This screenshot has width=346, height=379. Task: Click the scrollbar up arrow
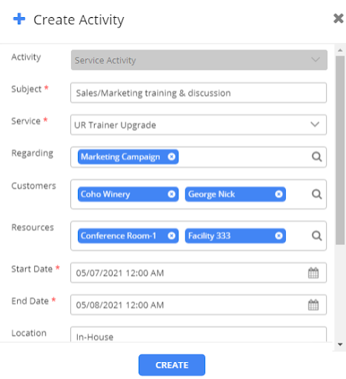[340, 50]
